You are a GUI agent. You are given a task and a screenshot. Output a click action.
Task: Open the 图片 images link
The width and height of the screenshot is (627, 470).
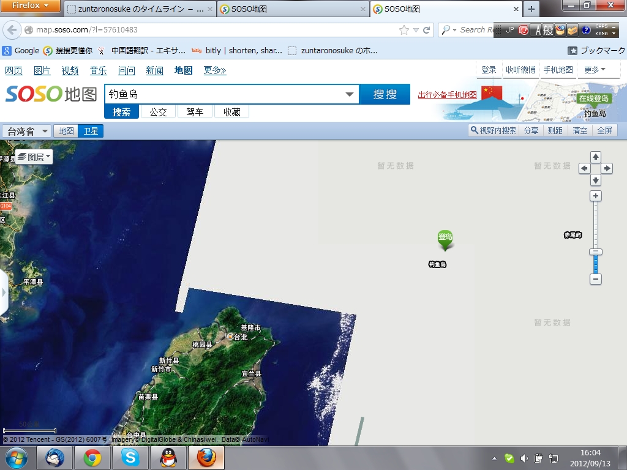pos(42,70)
